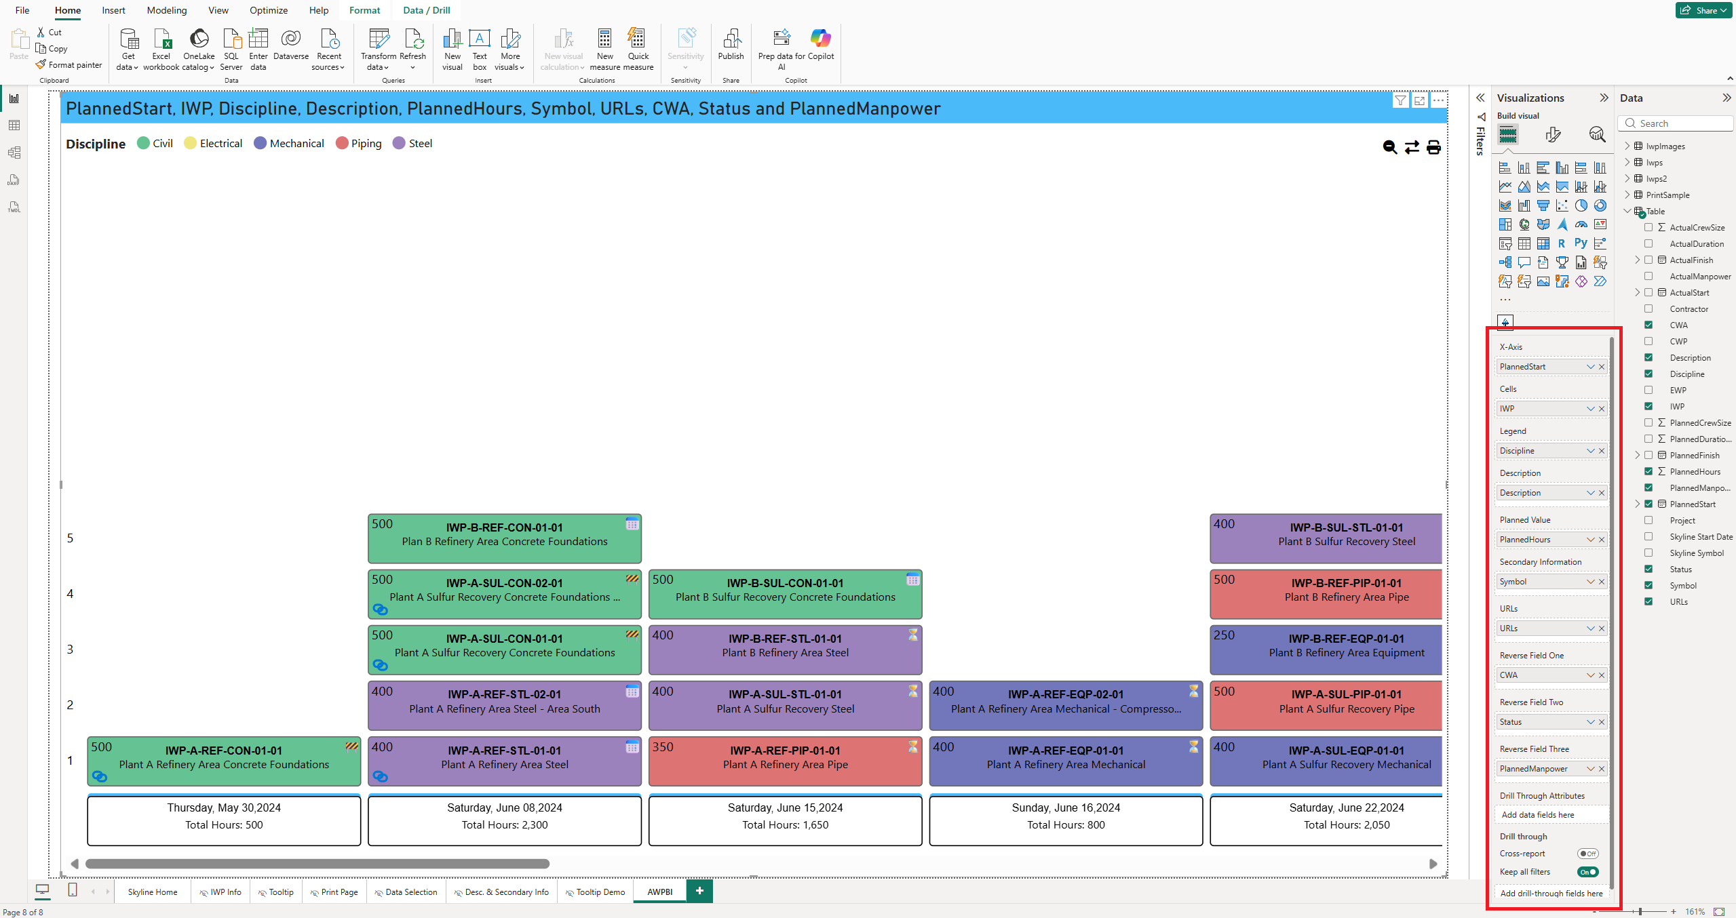The width and height of the screenshot is (1736, 918).
Task: Click the swap arrows icon in visual
Action: click(x=1412, y=147)
